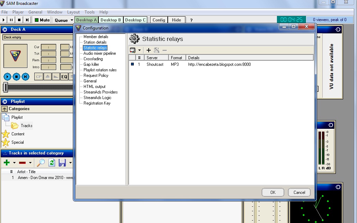
Task: Open the Queue dropdown arrow
Action: click(x=72, y=20)
